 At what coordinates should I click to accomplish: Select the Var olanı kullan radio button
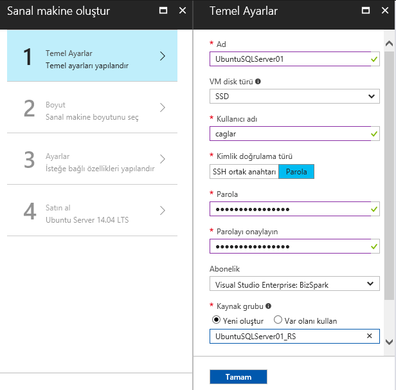click(x=278, y=320)
